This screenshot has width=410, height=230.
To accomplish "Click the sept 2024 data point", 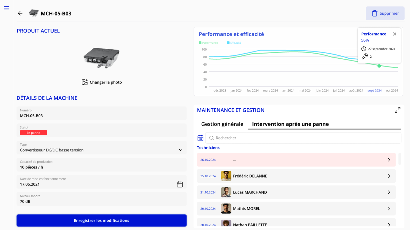I will (379, 66).
